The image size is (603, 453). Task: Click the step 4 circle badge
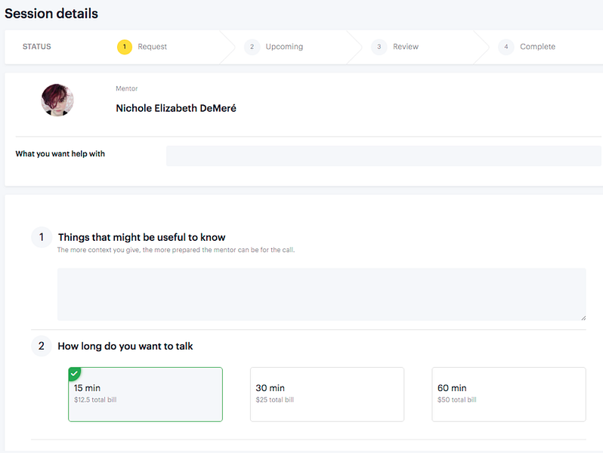pos(506,47)
